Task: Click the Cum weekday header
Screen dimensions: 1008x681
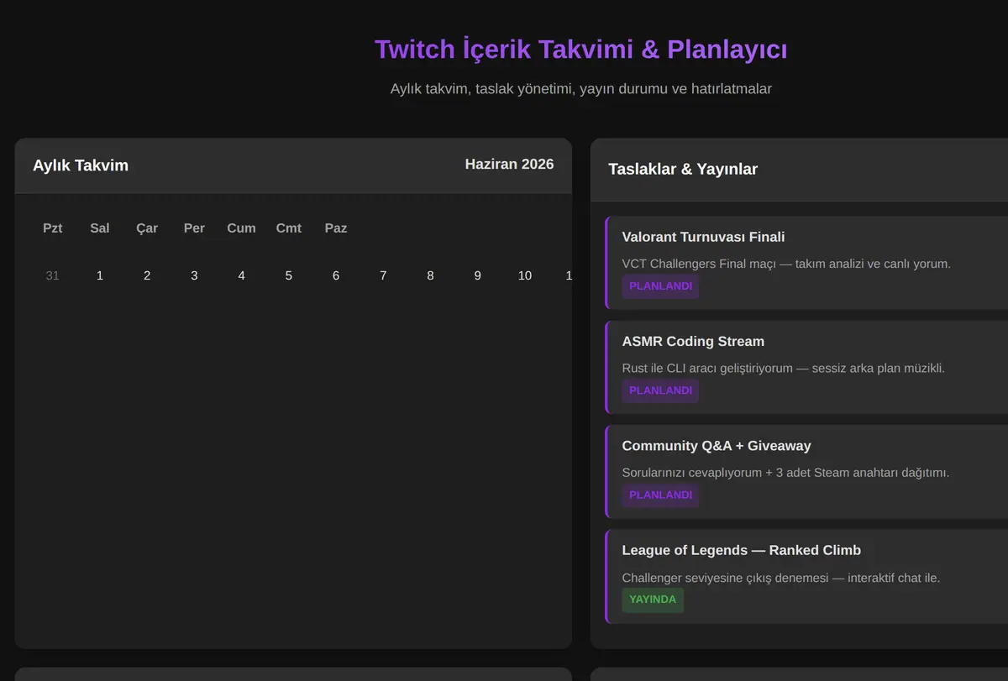Action: tap(241, 228)
